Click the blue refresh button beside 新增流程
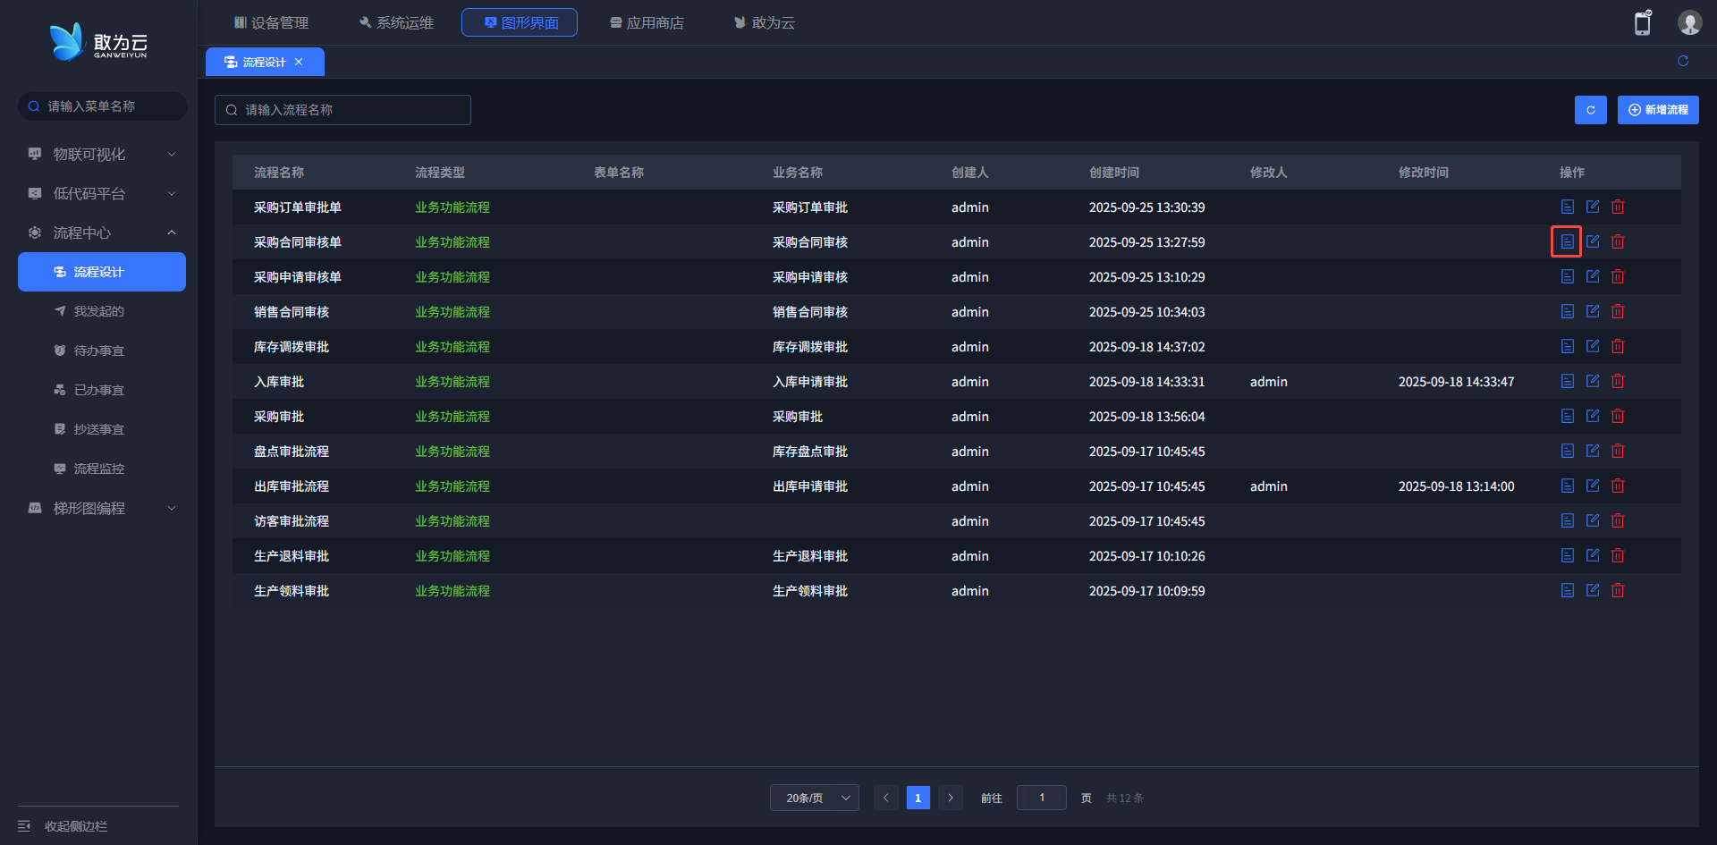 (x=1590, y=110)
